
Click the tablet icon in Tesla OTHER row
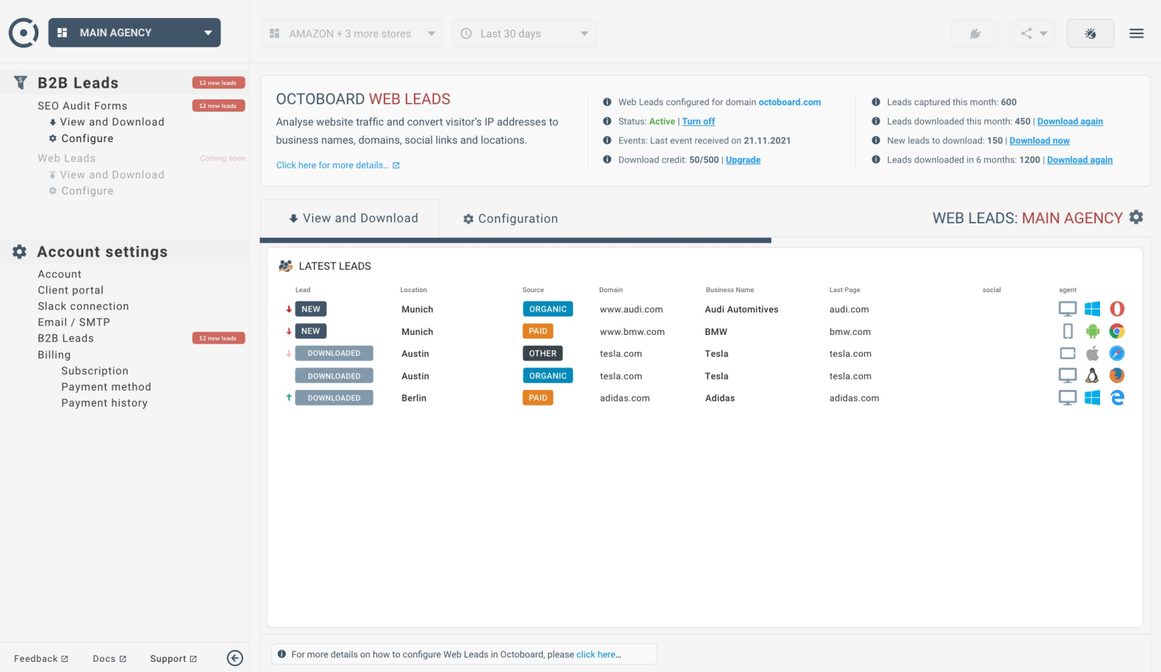[1067, 354]
